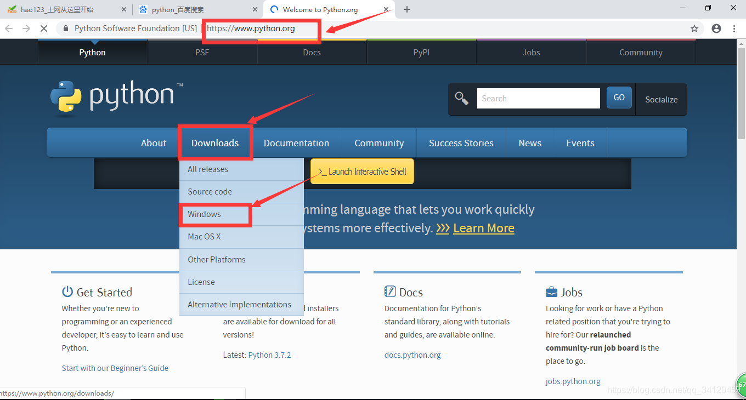Open the Downloads menu
This screenshot has width=746, height=400.
coord(215,143)
